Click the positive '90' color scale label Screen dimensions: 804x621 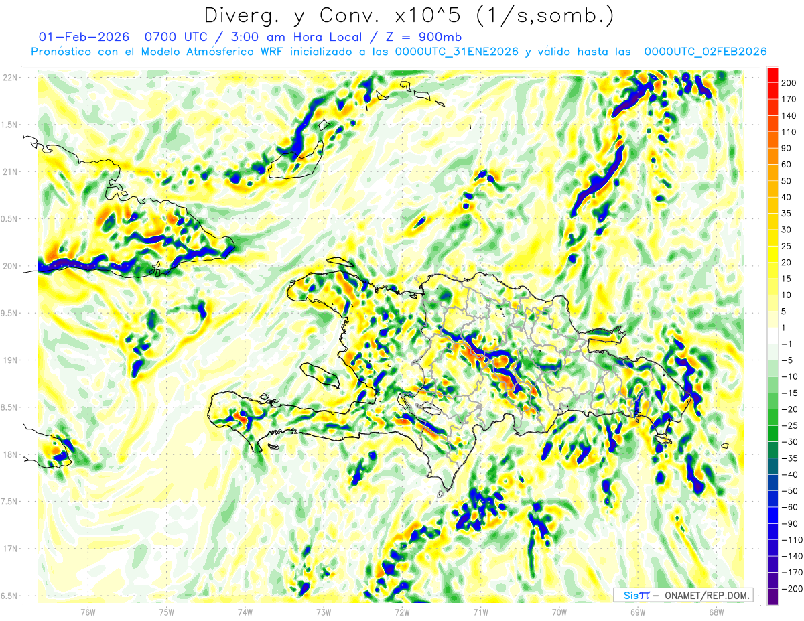tap(788, 148)
